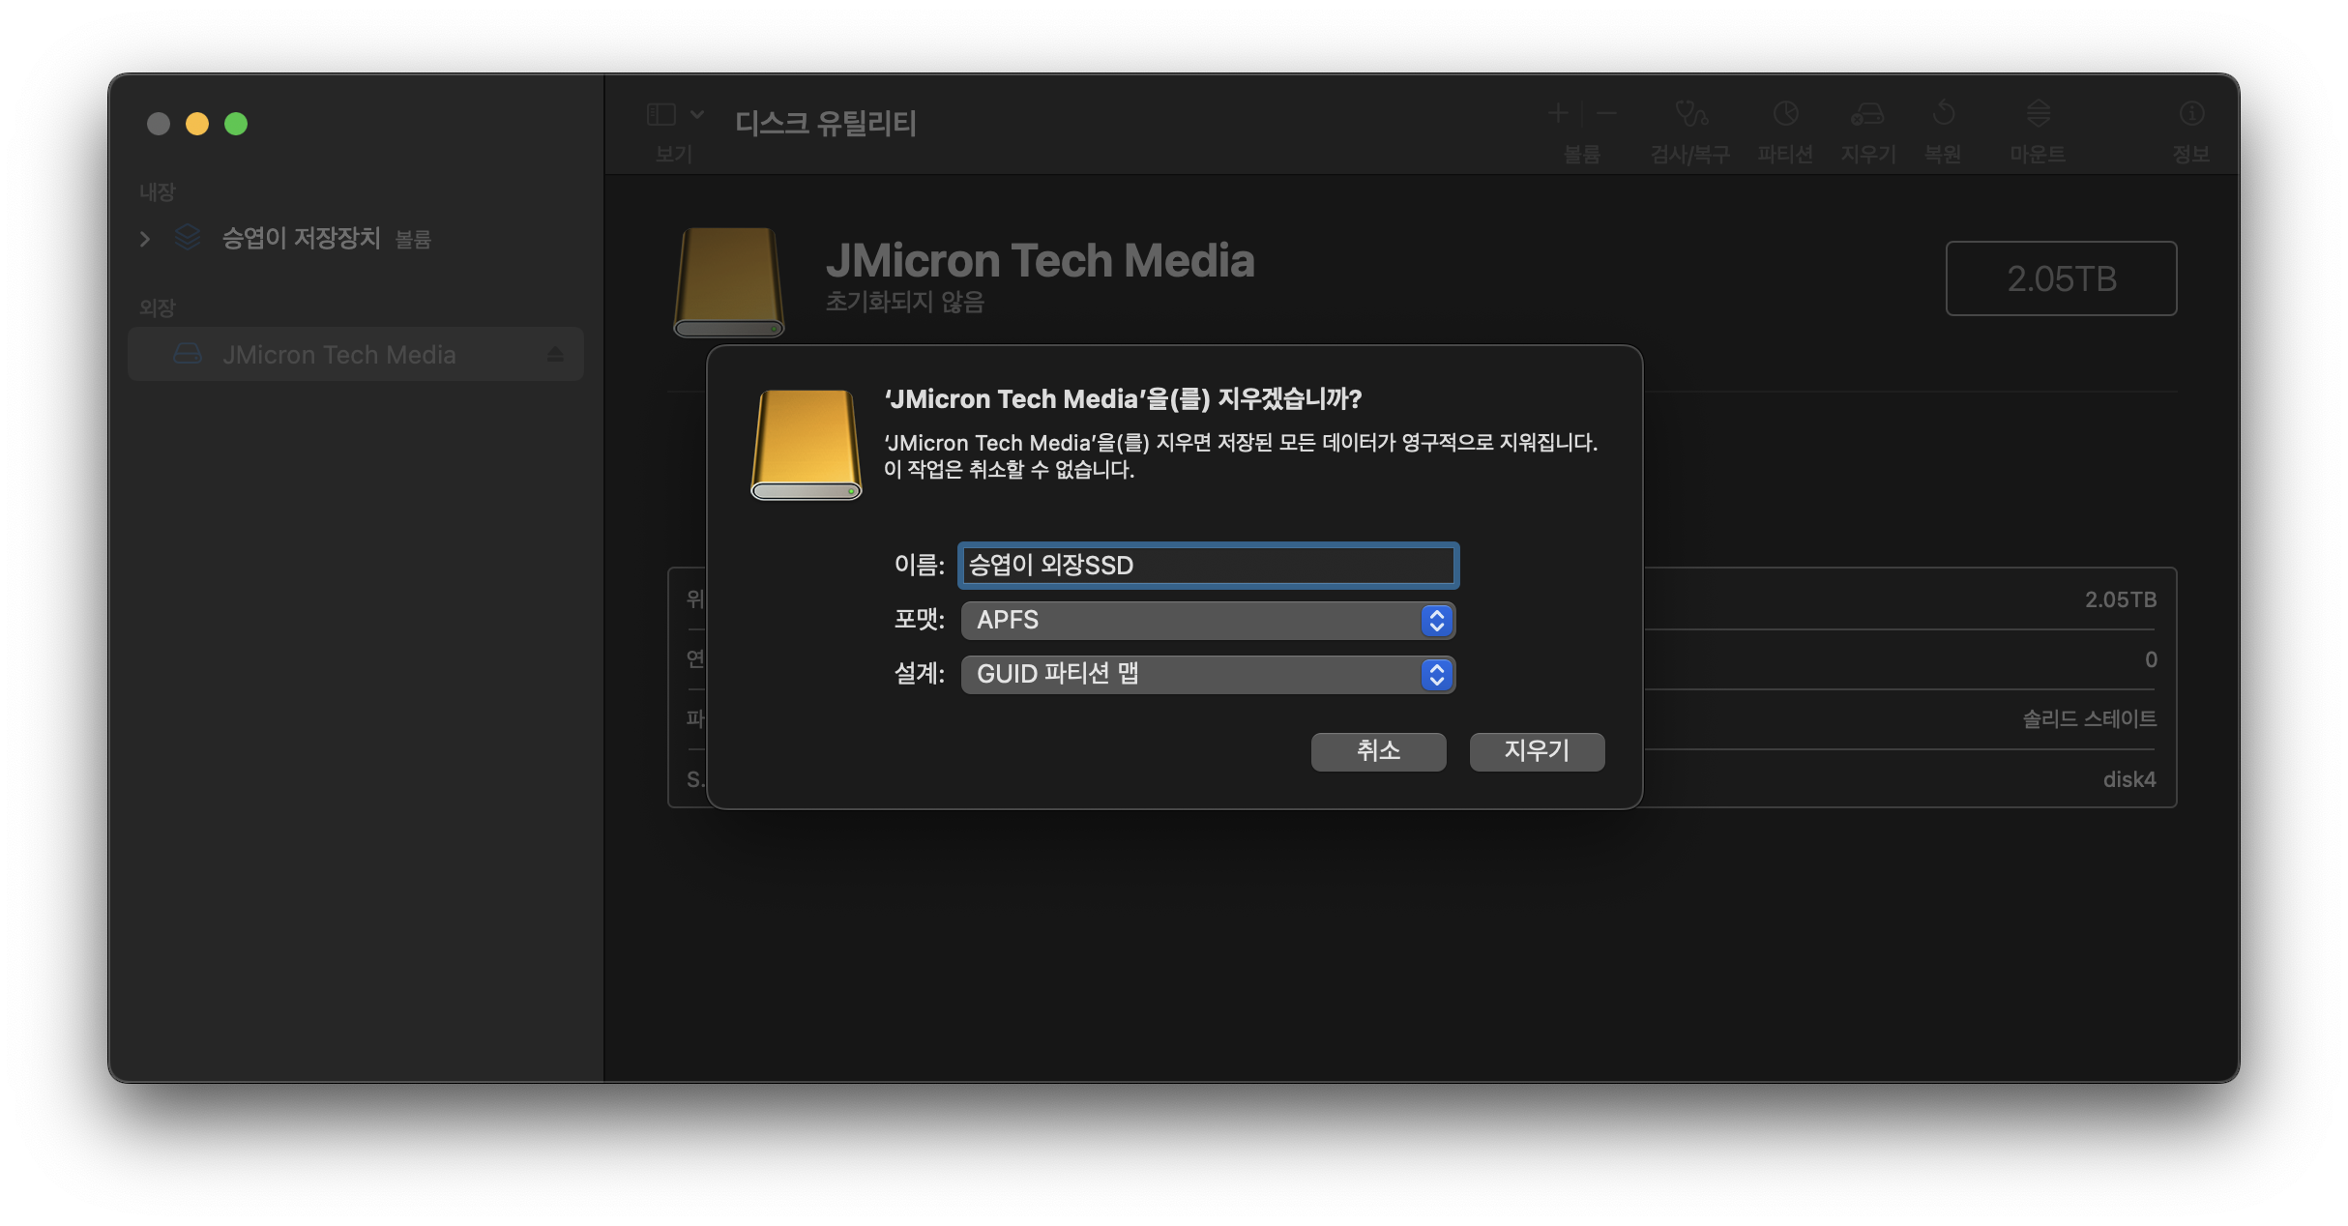Click the 이름 name text field
Screen dimensions: 2348x1226
coord(1207,566)
